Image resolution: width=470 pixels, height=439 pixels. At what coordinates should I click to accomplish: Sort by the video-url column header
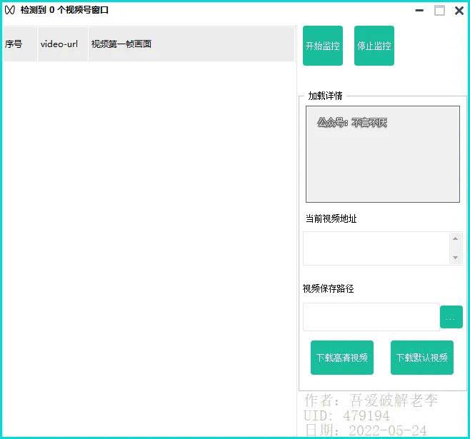pyautogui.click(x=62, y=44)
